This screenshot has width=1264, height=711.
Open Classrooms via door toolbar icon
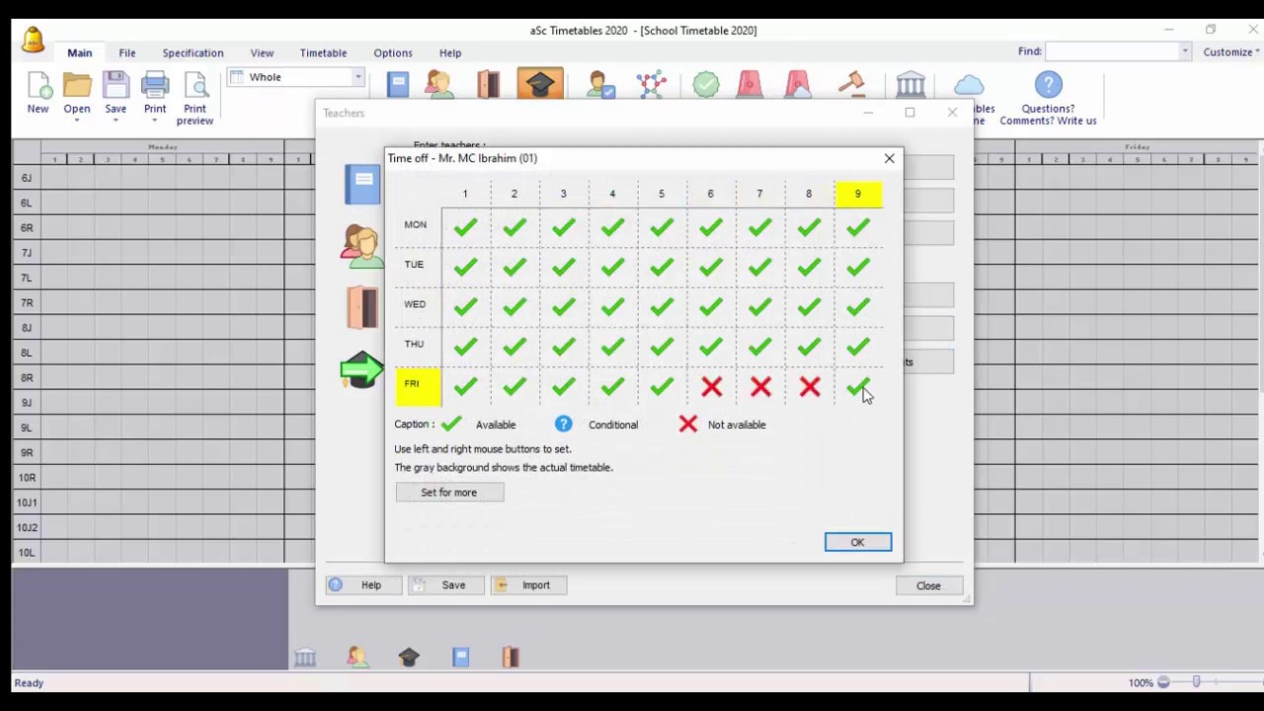coord(489,85)
